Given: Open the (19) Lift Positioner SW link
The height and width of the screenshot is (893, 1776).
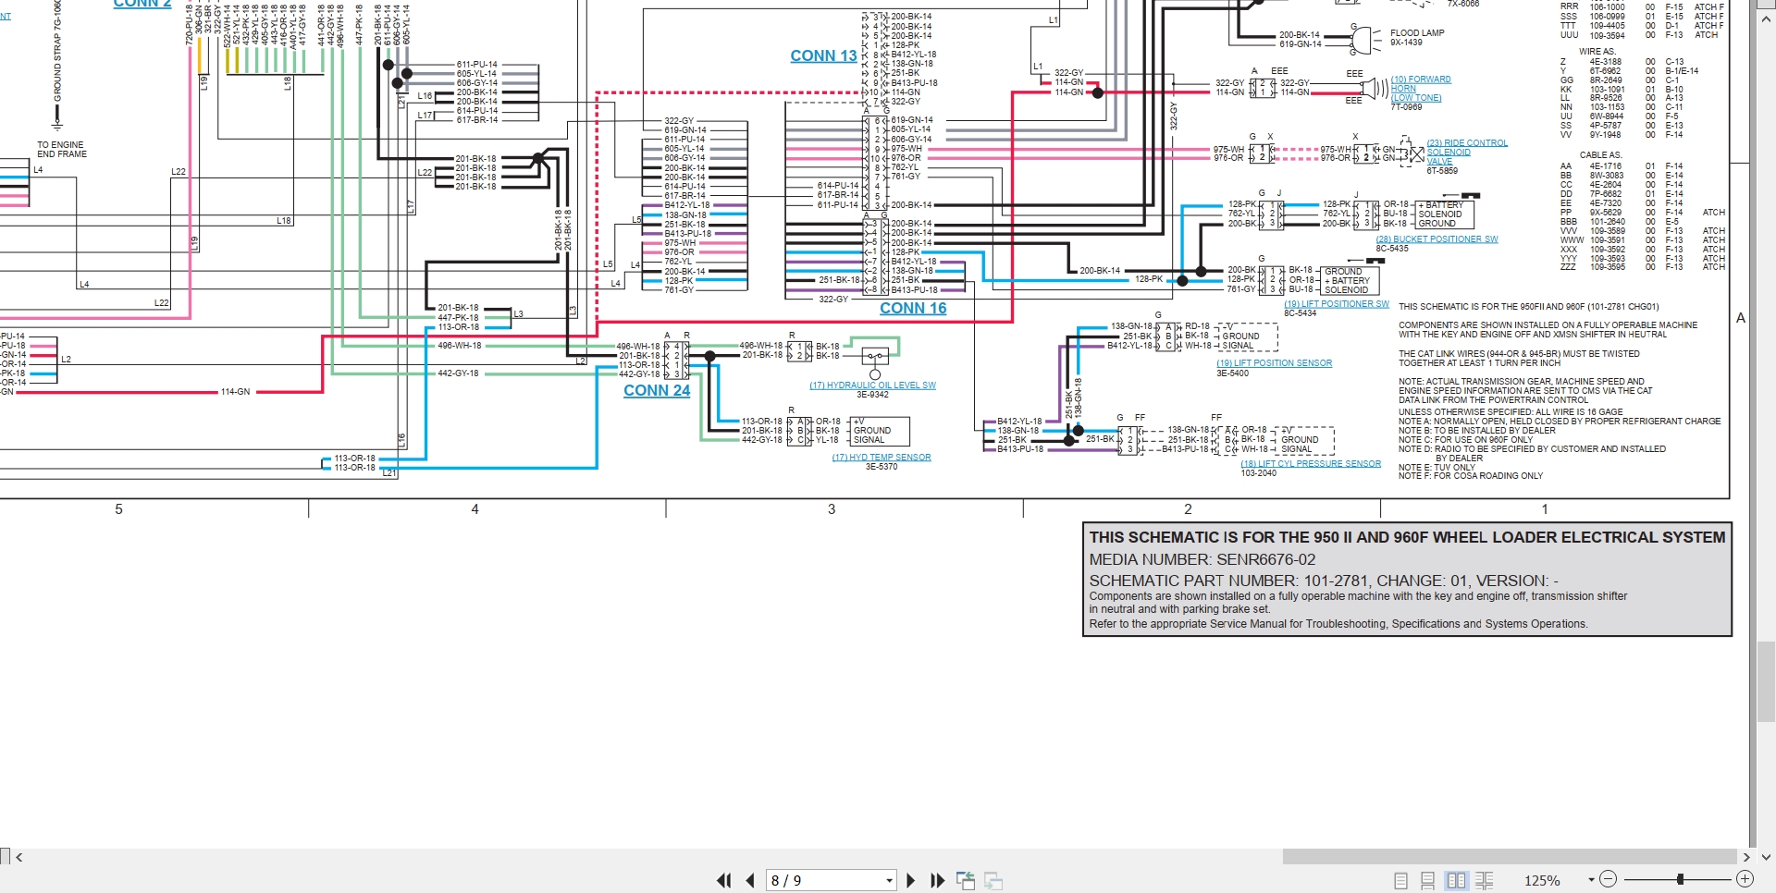Looking at the screenshot, I should pos(1337,304).
